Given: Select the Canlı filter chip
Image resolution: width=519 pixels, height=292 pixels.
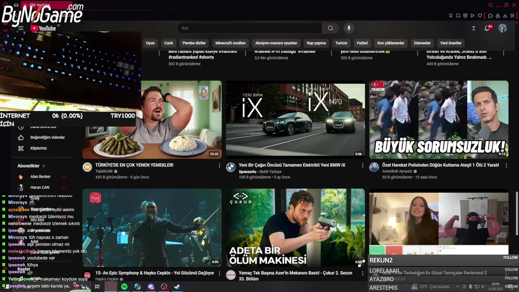Looking at the screenshot, I should coord(169,43).
